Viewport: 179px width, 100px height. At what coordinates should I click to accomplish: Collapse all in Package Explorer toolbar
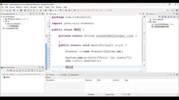pyautogui.click(x=31, y=14)
